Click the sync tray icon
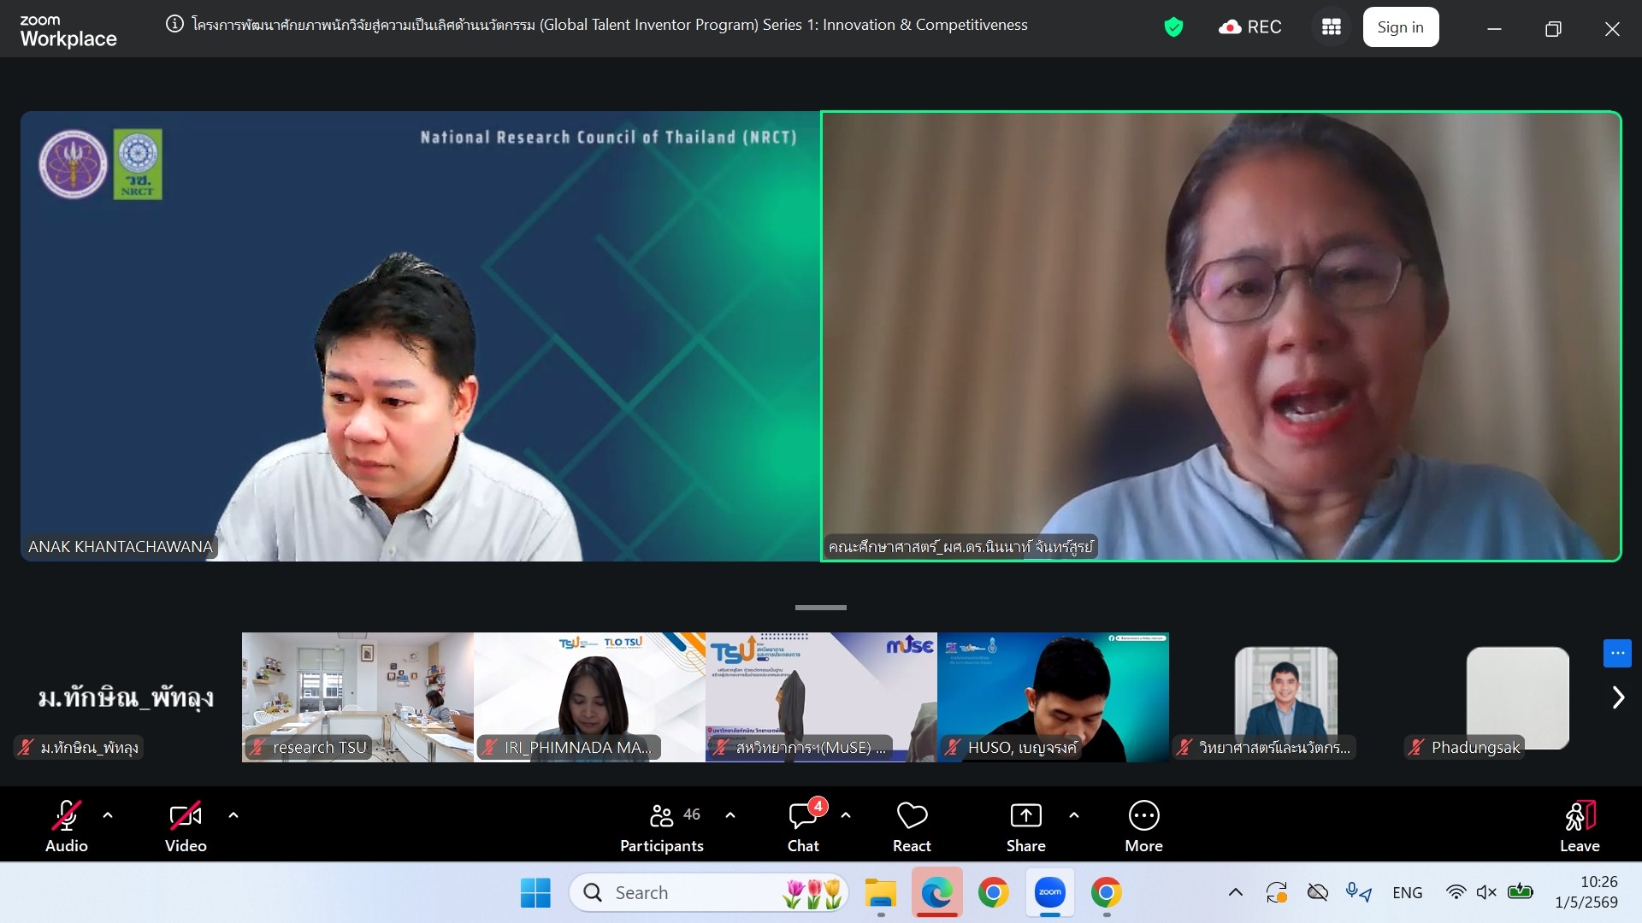 (x=1276, y=893)
